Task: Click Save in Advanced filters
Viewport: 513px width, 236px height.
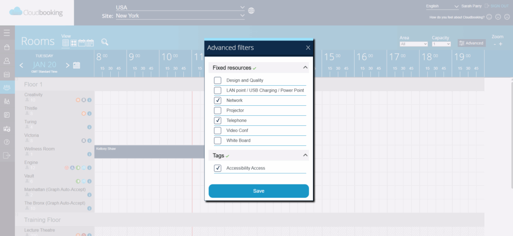Action: [259, 191]
